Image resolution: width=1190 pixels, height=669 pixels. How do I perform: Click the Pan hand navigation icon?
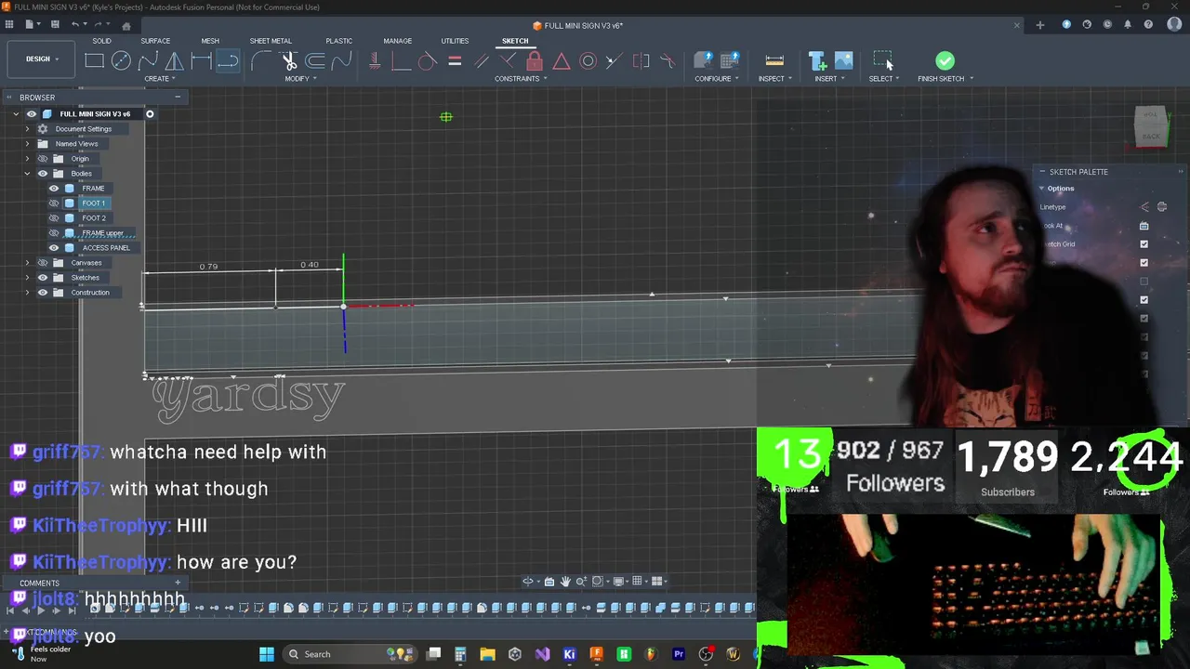coord(565,582)
